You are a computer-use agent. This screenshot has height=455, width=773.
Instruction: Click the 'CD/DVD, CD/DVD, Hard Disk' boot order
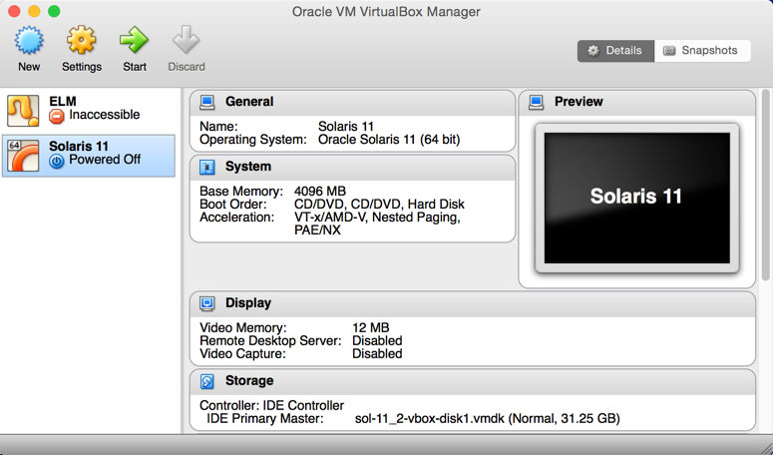[379, 205]
